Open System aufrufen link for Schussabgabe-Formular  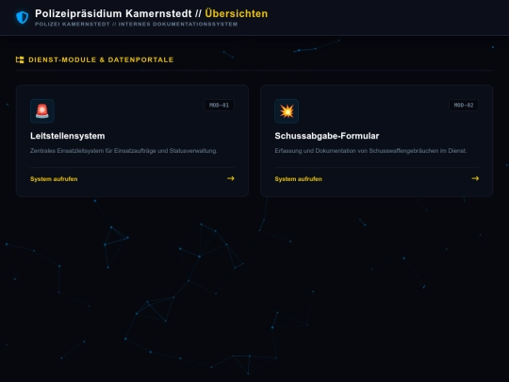click(x=298, y=179)
